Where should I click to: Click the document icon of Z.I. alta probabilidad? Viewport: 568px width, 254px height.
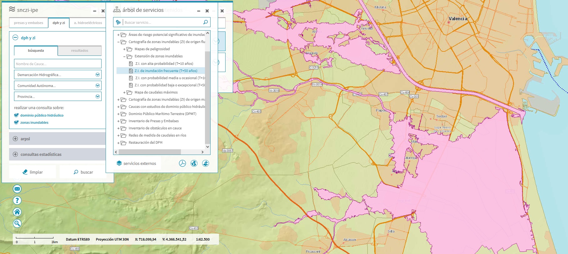click(131, 64)
